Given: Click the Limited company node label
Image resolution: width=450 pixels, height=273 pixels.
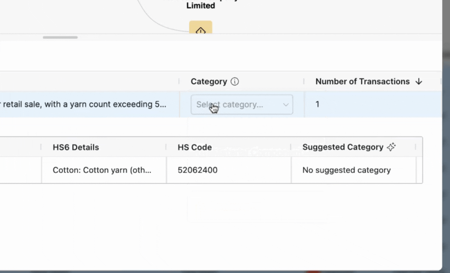Looking at the screenshot, I should tap(200, 6).
